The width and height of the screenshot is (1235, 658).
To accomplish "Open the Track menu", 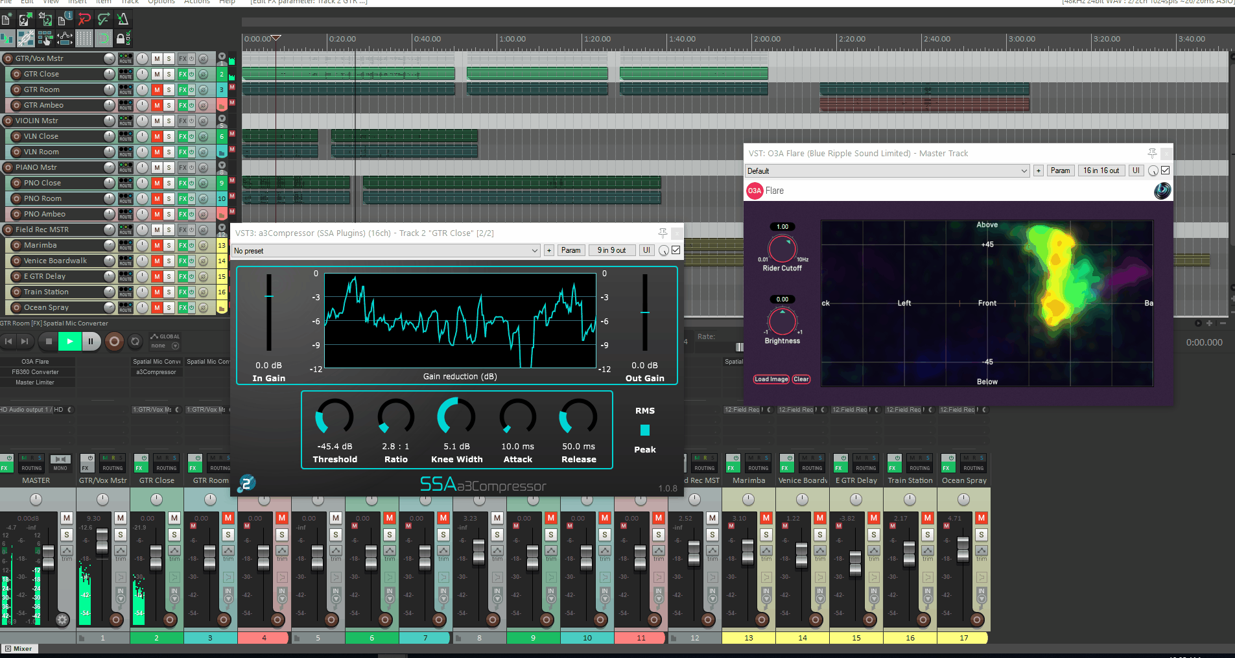I will [130, 2].
